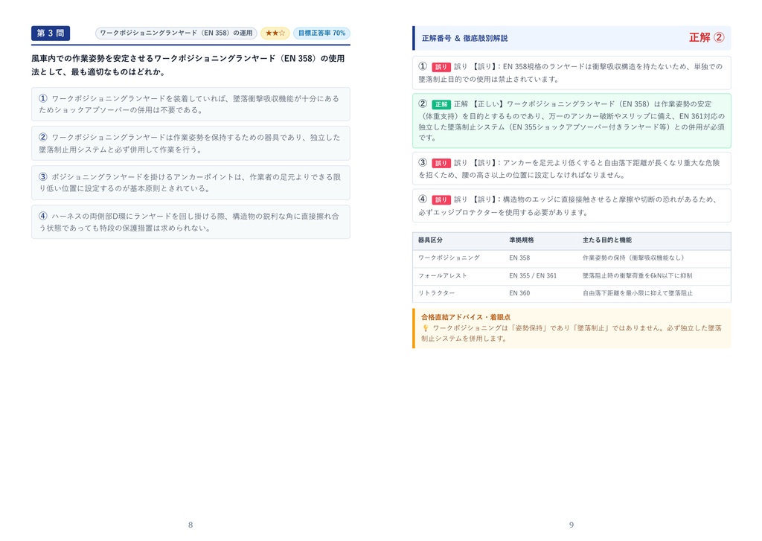Select answer option ③ about anchor point below feet
This screenshot has height=541, width=762.
point(190,183)
